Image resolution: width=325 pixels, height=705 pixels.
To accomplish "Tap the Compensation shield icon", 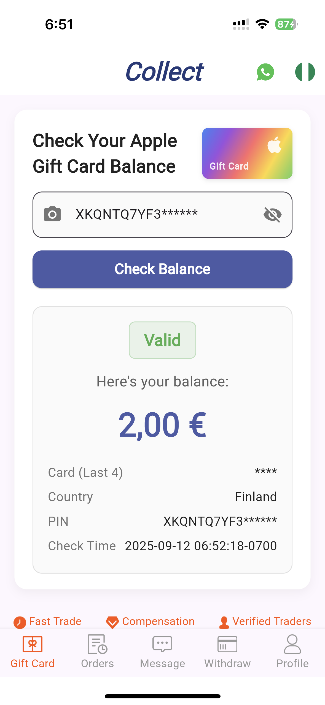I will click(x=112, y=622).
